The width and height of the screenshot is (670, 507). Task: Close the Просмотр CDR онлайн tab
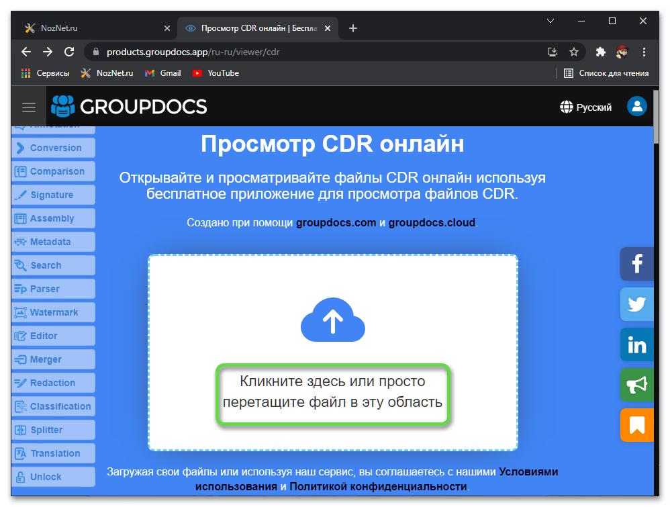tap(328, 28)
